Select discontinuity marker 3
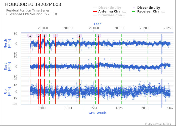 click(x=44, y=36)
